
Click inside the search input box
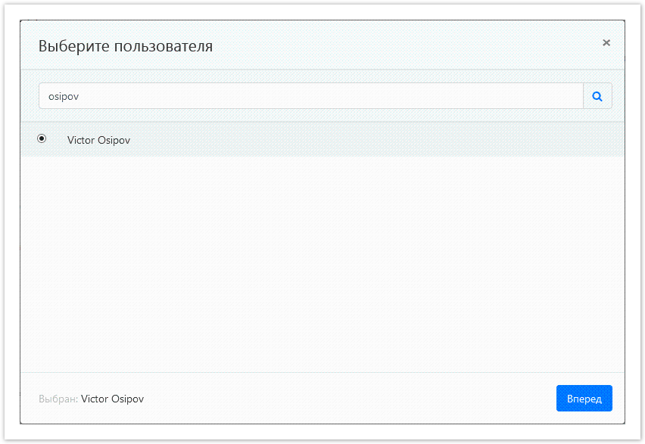pos(303,96)
